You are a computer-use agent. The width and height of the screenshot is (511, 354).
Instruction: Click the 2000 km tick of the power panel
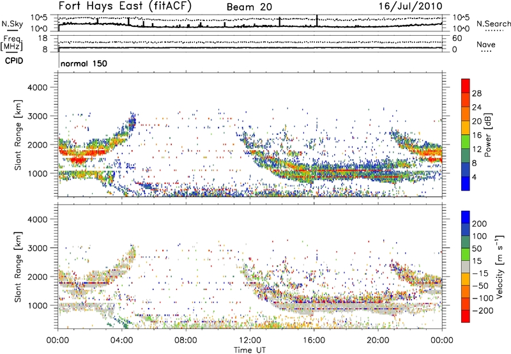(38, 144)
